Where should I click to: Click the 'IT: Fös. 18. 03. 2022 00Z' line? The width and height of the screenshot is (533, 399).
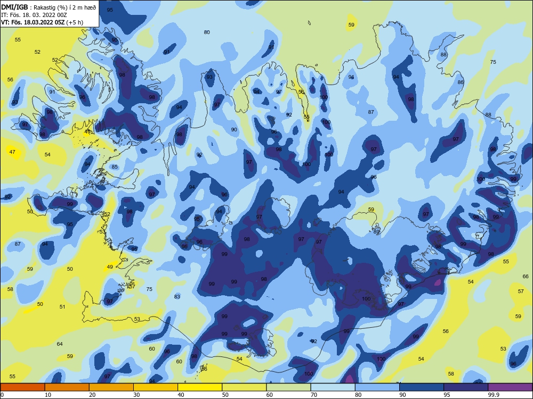(x=34, y=15)
